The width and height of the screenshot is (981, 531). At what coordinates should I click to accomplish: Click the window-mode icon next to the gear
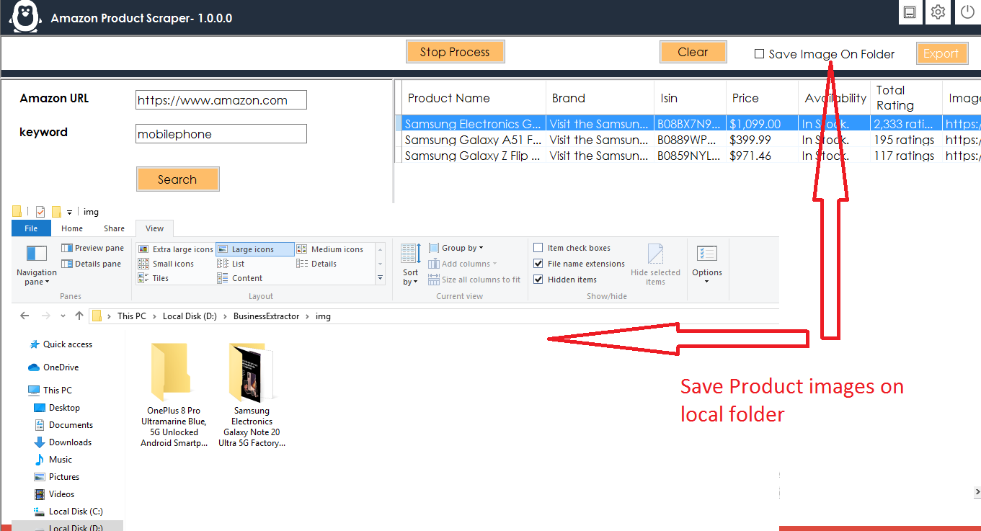pyautogui.click(x=910, y=12)
